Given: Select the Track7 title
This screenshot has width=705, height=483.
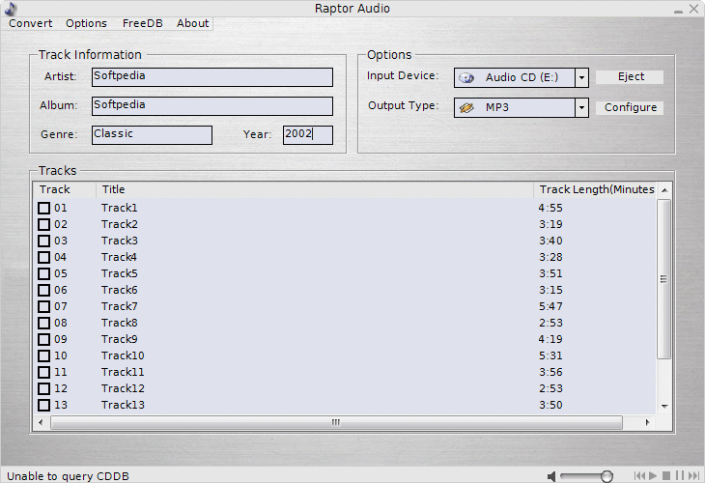Looking at the screenshot, I should pos(119,306).
